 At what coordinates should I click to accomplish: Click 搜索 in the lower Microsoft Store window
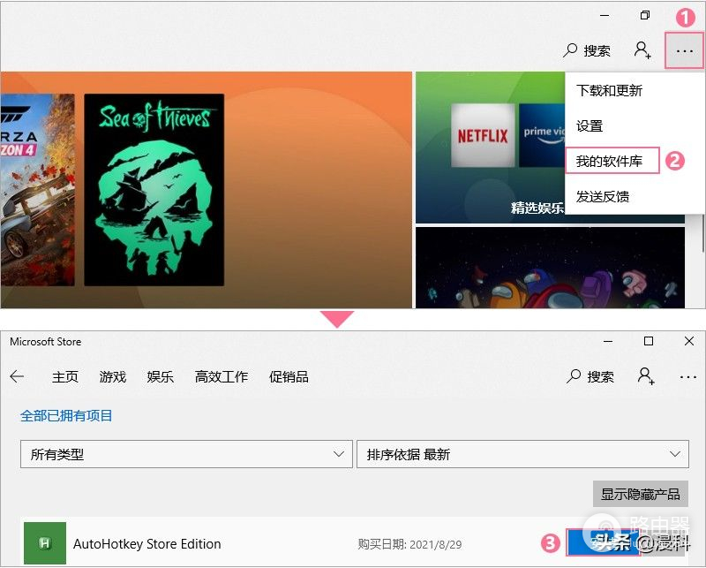[x=590, y=376]
